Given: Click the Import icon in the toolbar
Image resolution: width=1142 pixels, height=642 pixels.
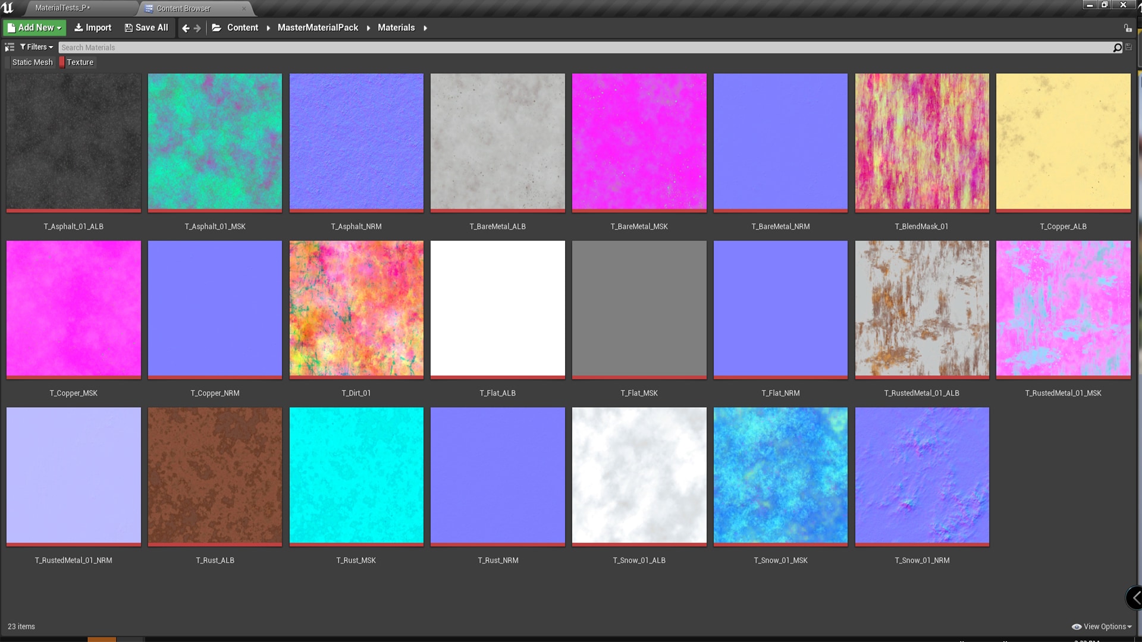Looking at the screenshot, I should (78, 27).
